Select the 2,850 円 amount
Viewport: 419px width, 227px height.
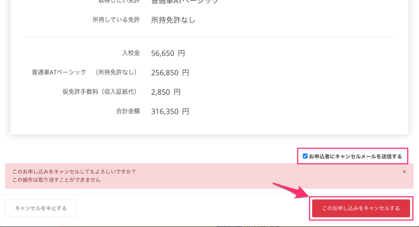pos(166,92)
